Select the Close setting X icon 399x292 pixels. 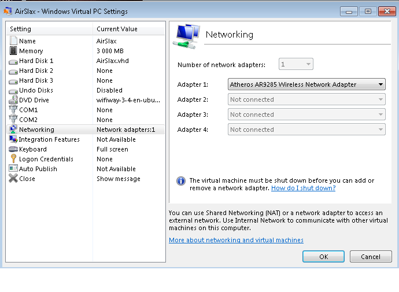pyautogui.click(x=13, y=179)
